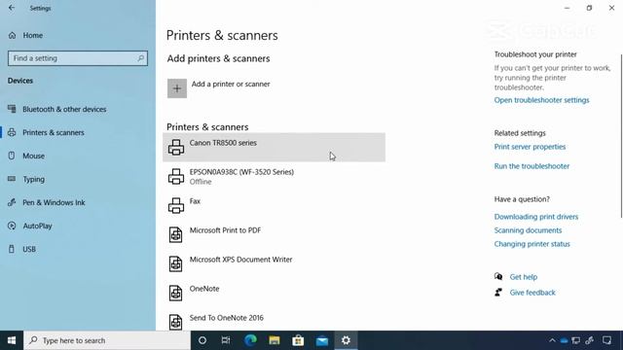Click the Home house icon in sidebar
This screenshot has width=623, height=350.
[x=12, y=35]
